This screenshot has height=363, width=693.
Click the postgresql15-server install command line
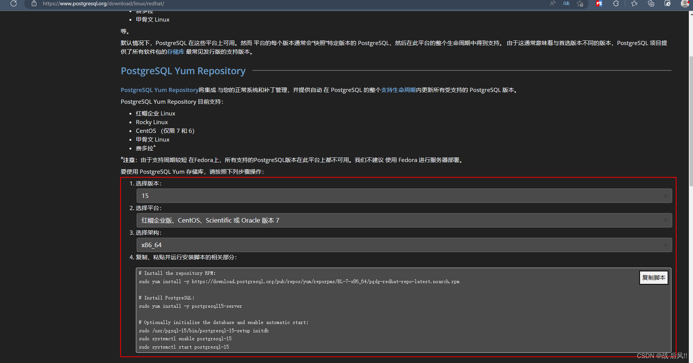click(x=190, y=306)
